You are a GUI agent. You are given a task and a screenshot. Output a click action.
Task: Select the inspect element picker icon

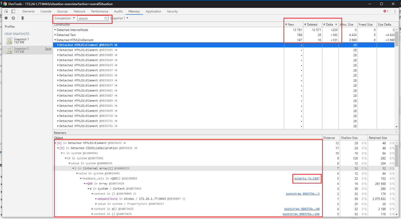click(x=6, y=11)
